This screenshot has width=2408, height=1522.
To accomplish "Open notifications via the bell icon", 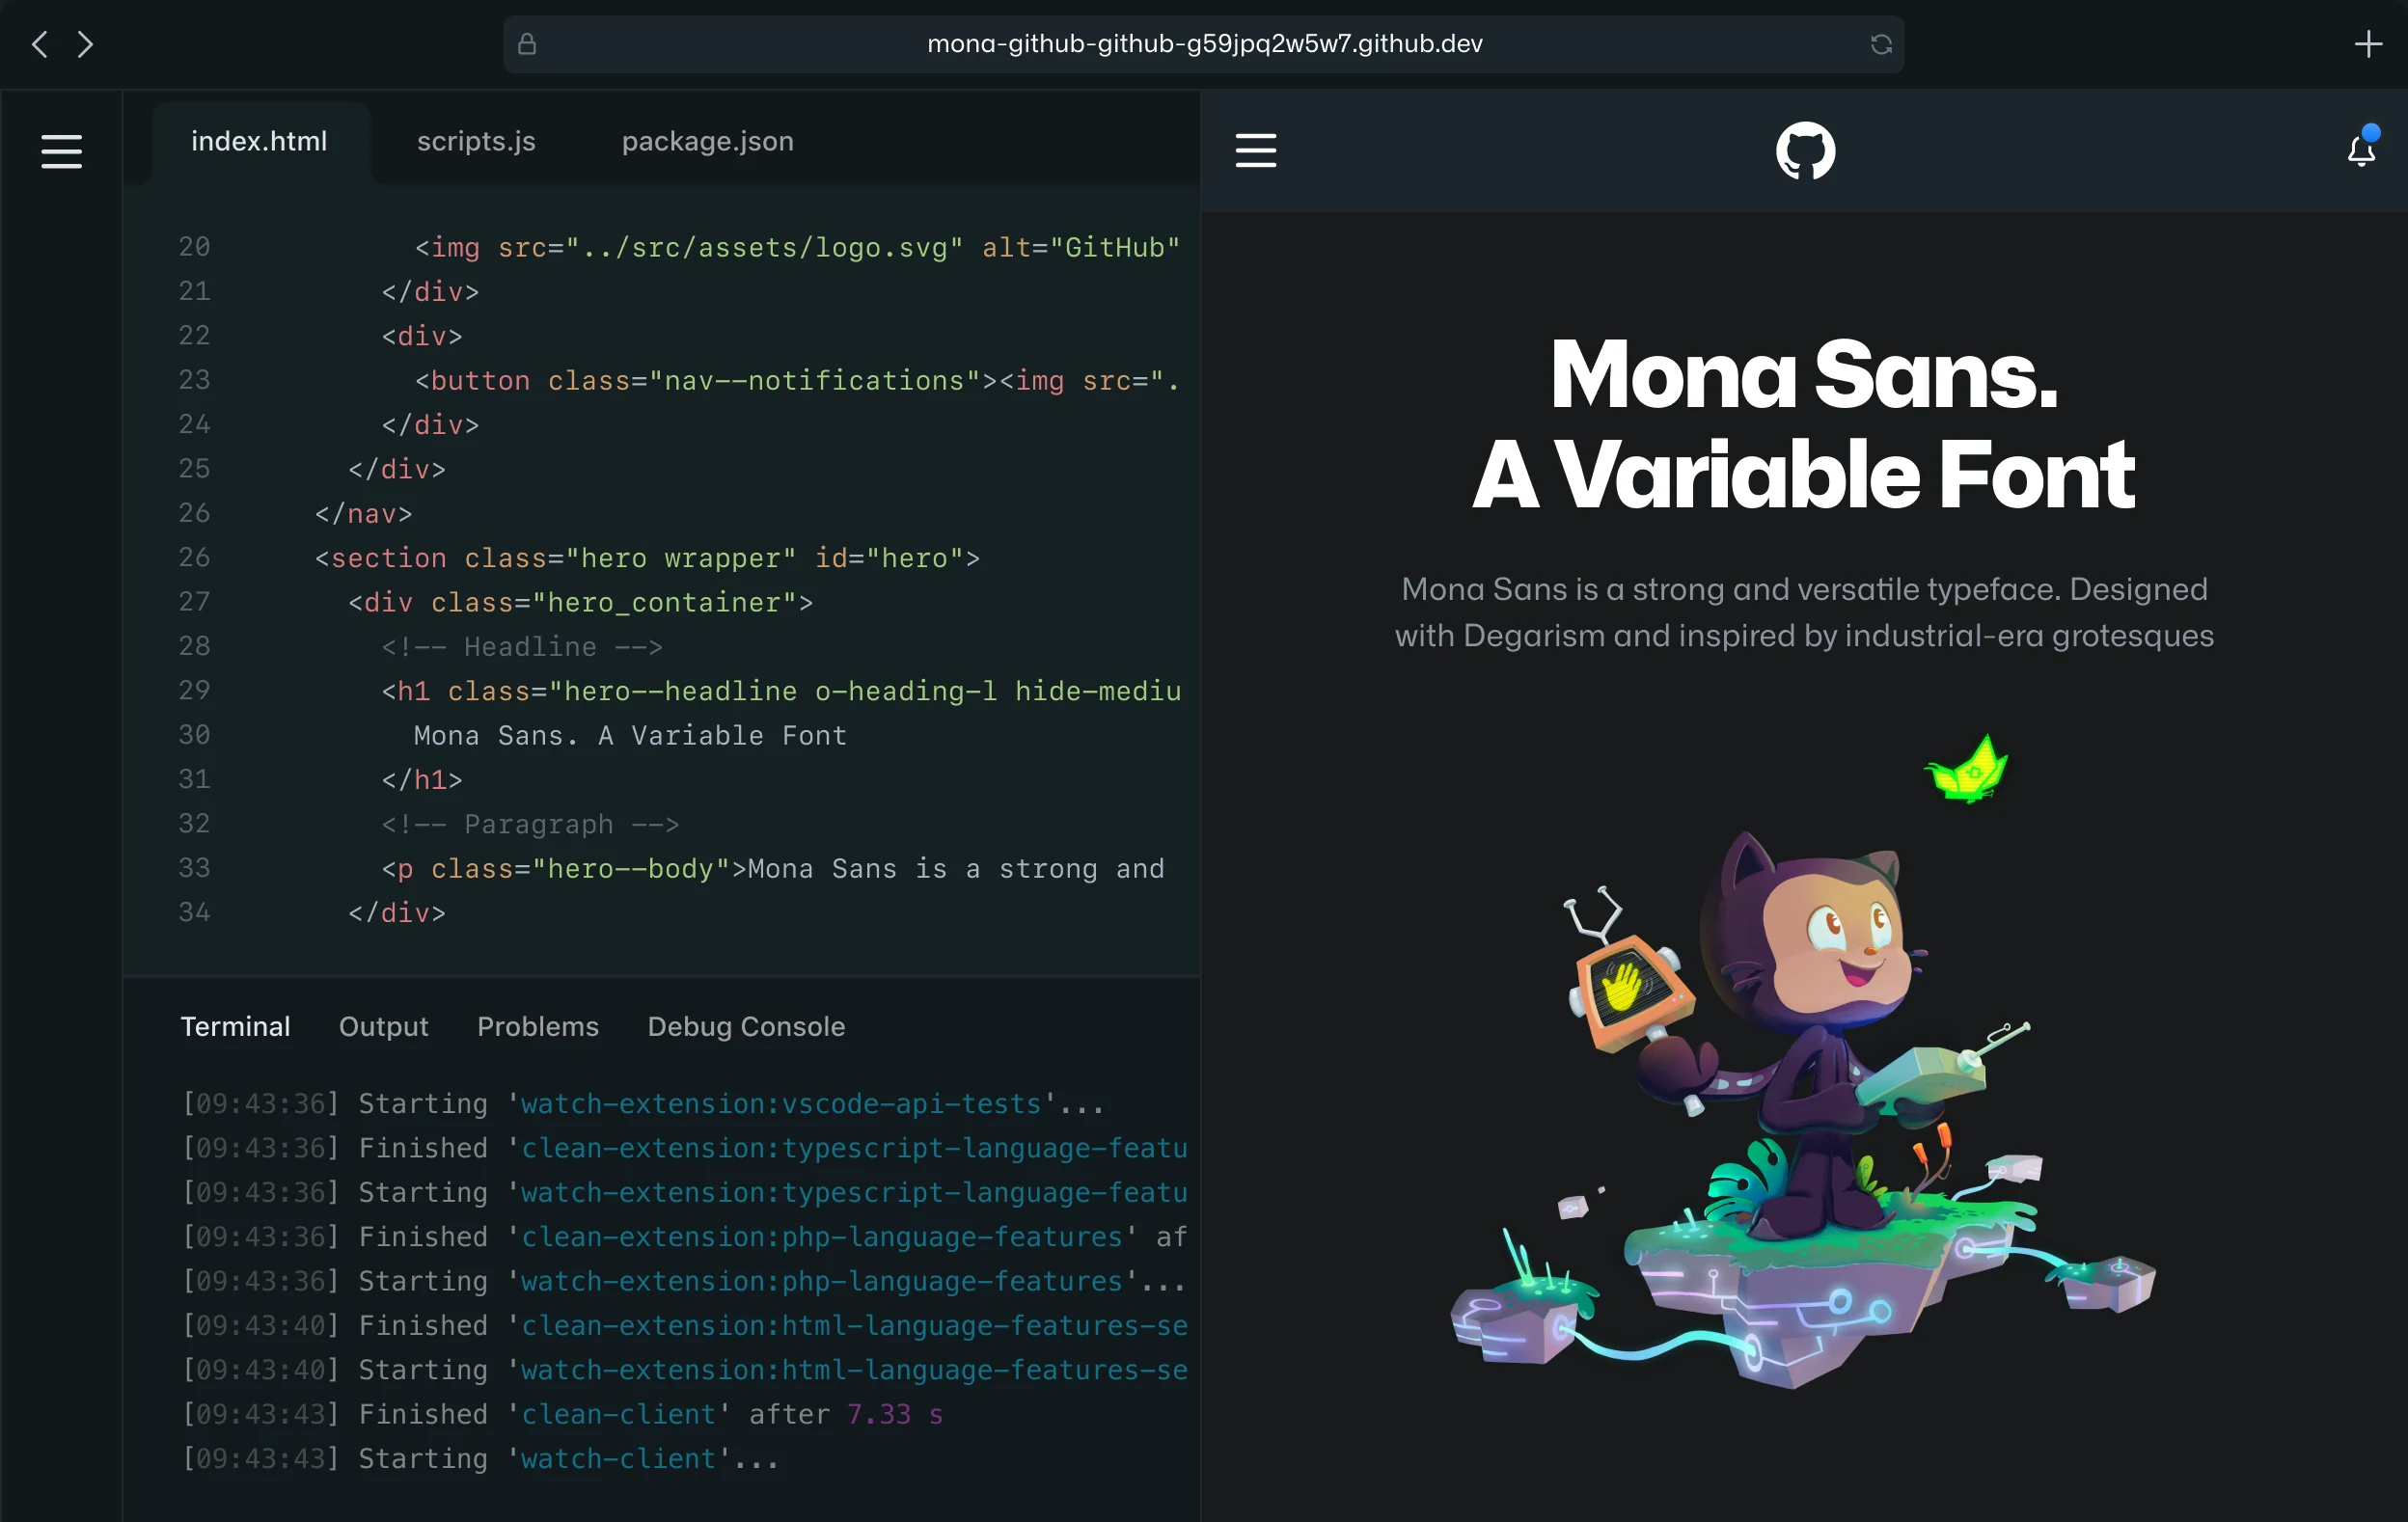I will (x=2360, y=152).
